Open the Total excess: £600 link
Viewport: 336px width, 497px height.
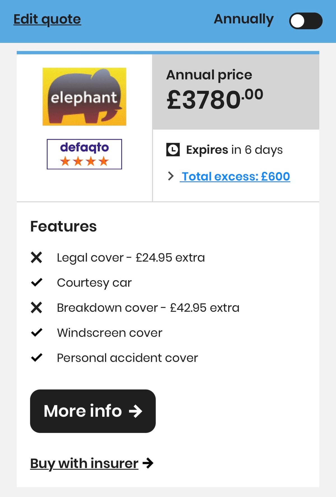pos(235,176)
